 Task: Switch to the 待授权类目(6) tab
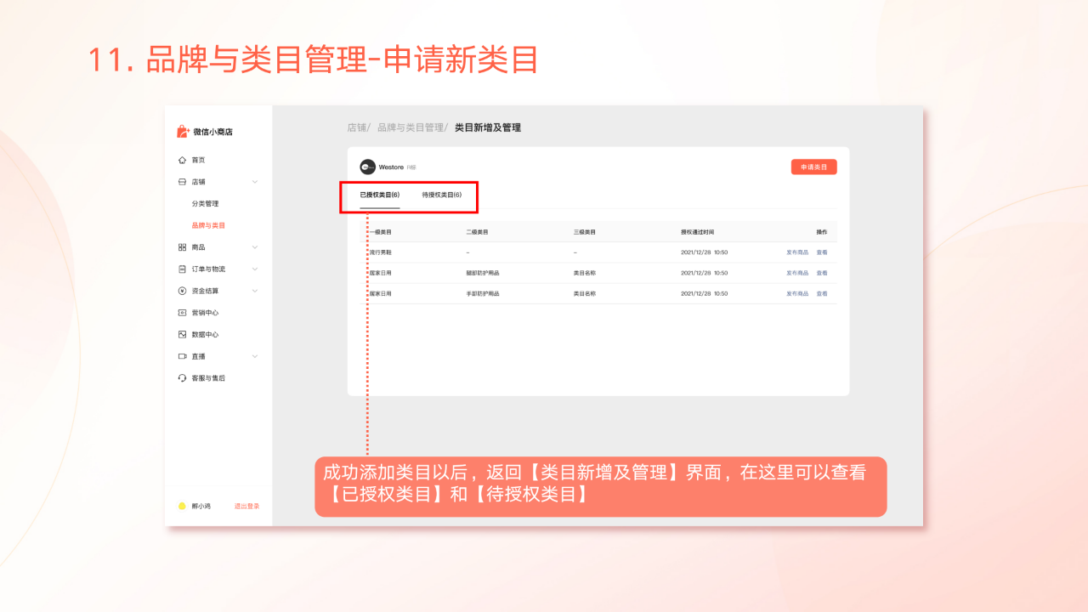(x=441, y=195)
